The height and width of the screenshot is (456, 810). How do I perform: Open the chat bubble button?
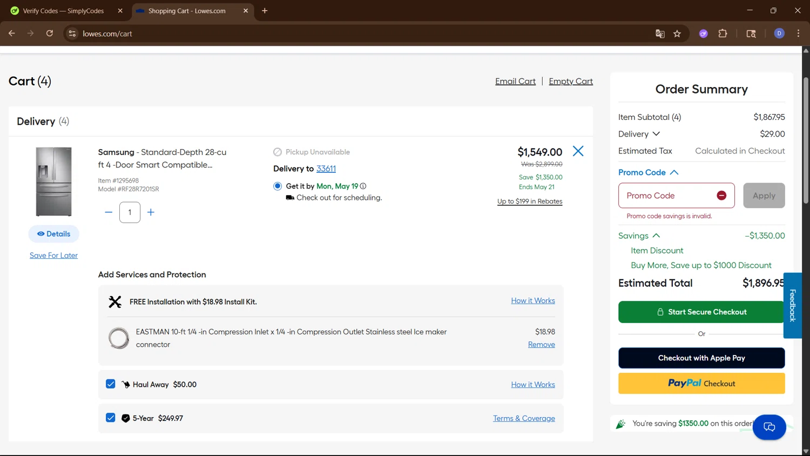(x=769, y=427)
